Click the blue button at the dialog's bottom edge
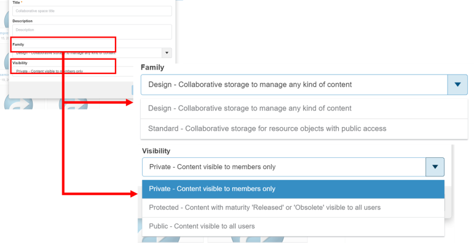Screen dimensions: 474x243 point(133,90)
